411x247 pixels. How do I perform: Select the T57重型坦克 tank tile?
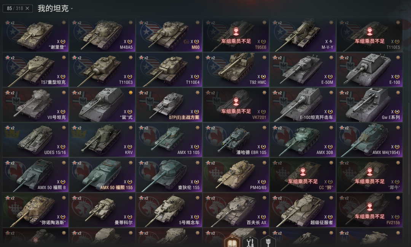tap(35, 70)
